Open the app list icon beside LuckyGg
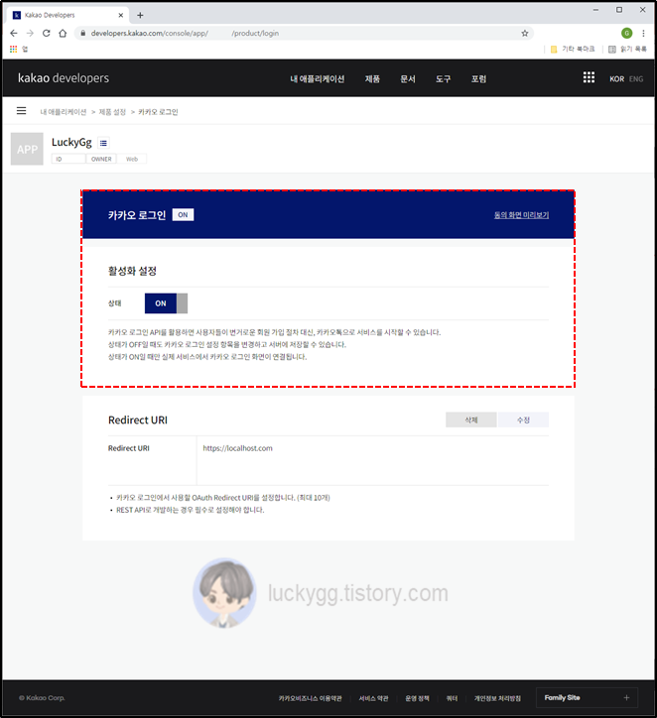The image size is (657, 718). coord(103,144)
